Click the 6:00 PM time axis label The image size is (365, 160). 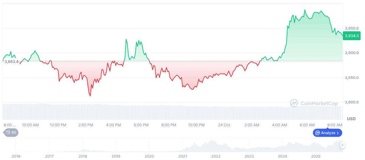141,125
